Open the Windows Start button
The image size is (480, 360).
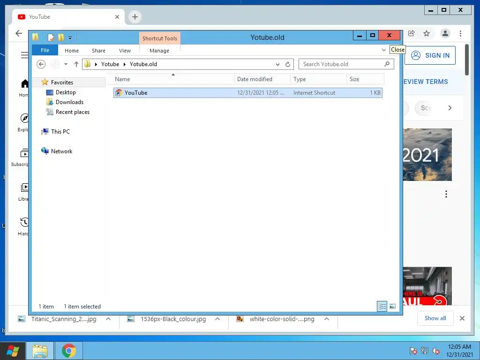click(12, 351)
